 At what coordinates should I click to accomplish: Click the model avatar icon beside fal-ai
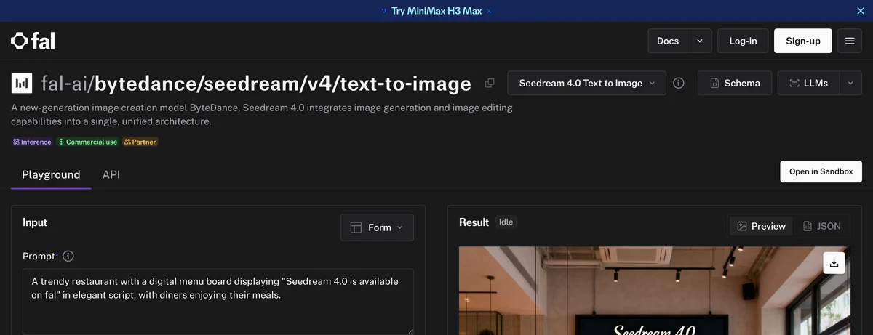pos(23,84)
